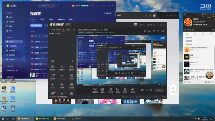
Task: Open the 房管助手 tool
Action: click(x=62, y=68)
